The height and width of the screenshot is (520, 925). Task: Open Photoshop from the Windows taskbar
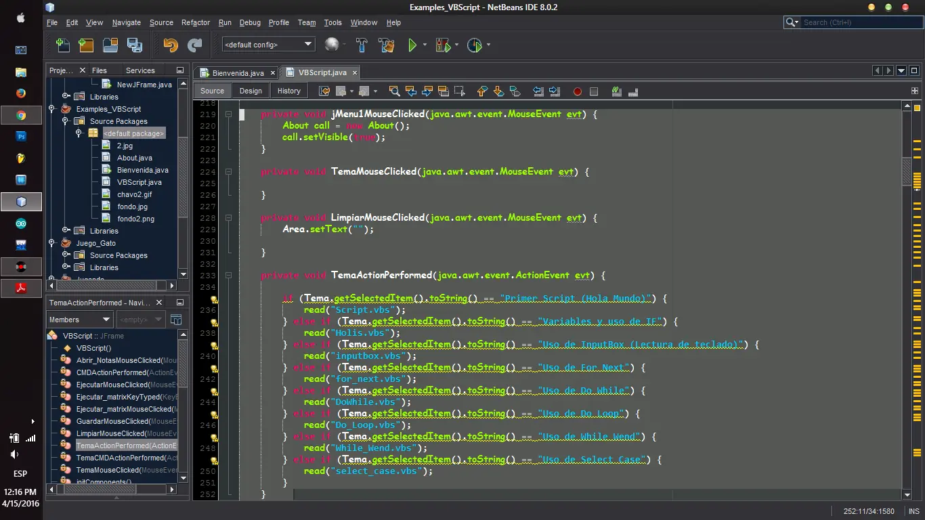pos(21,137)
